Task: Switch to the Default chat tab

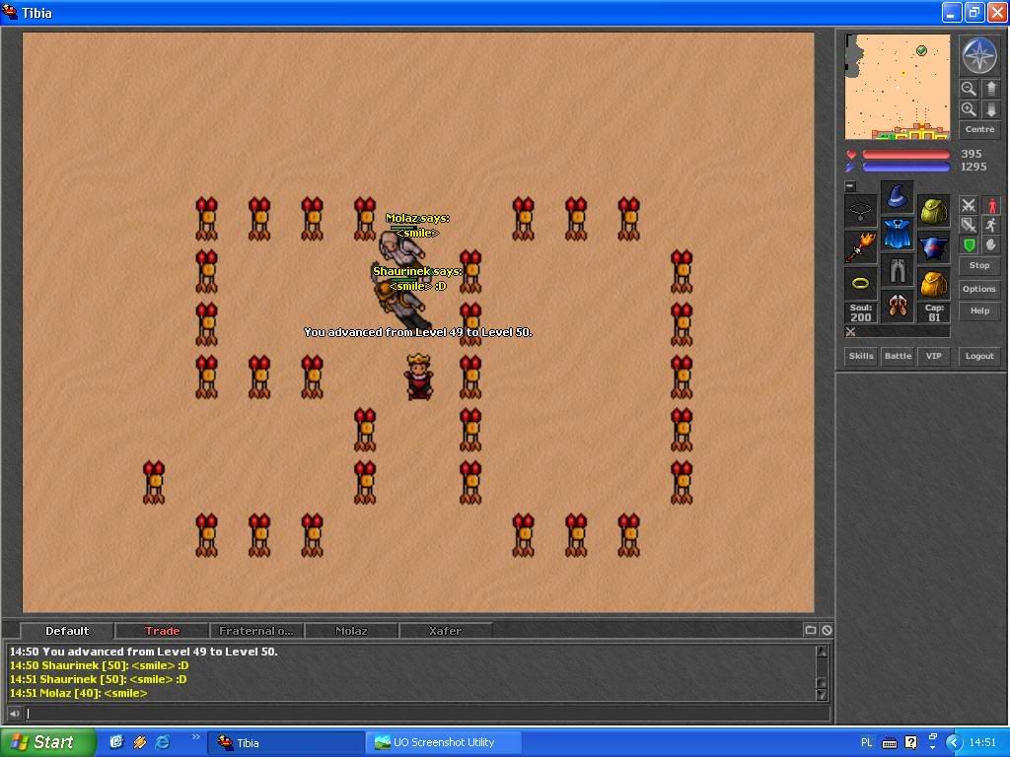Action: point(67,631)
